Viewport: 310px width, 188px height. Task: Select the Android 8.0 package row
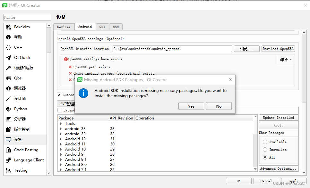(x=155, y=165)
